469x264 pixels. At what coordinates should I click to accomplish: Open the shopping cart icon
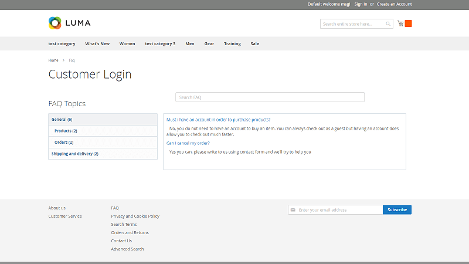pyautogui.click(x=400, y=23)
